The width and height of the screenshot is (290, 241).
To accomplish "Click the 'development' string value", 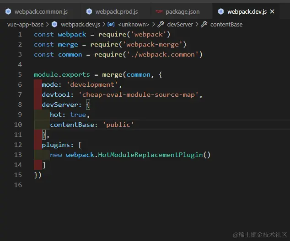I will 92,84.
